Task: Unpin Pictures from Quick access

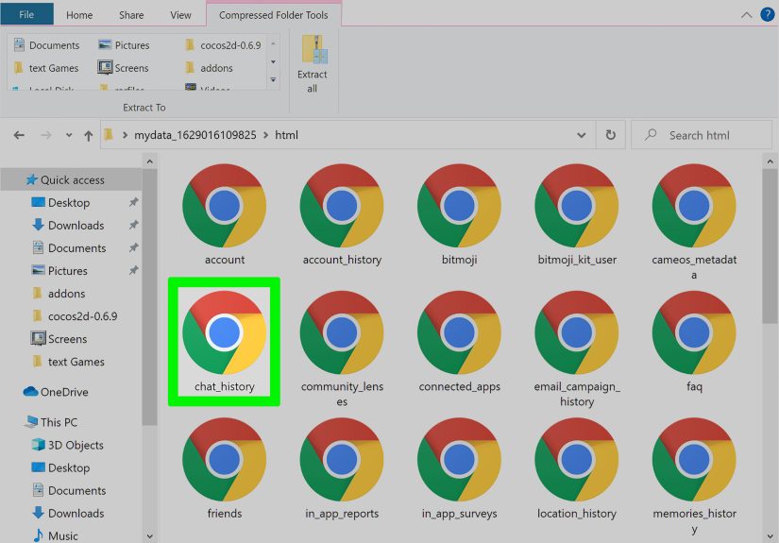Action: (133, 270)
